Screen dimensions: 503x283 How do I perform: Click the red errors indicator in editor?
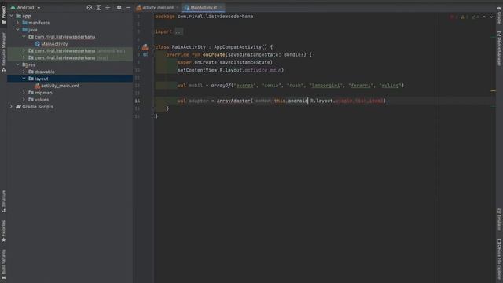pos(453,17)
